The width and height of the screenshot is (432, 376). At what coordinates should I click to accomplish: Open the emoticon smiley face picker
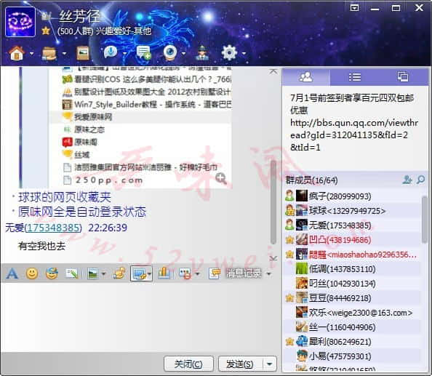[x=32, y=273]
